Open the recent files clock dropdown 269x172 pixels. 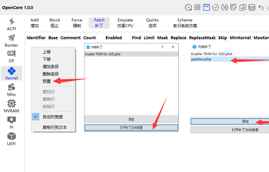[188, 7]
